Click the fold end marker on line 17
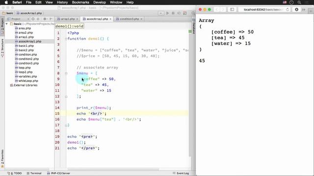314x176 pixels. [66, 125]
